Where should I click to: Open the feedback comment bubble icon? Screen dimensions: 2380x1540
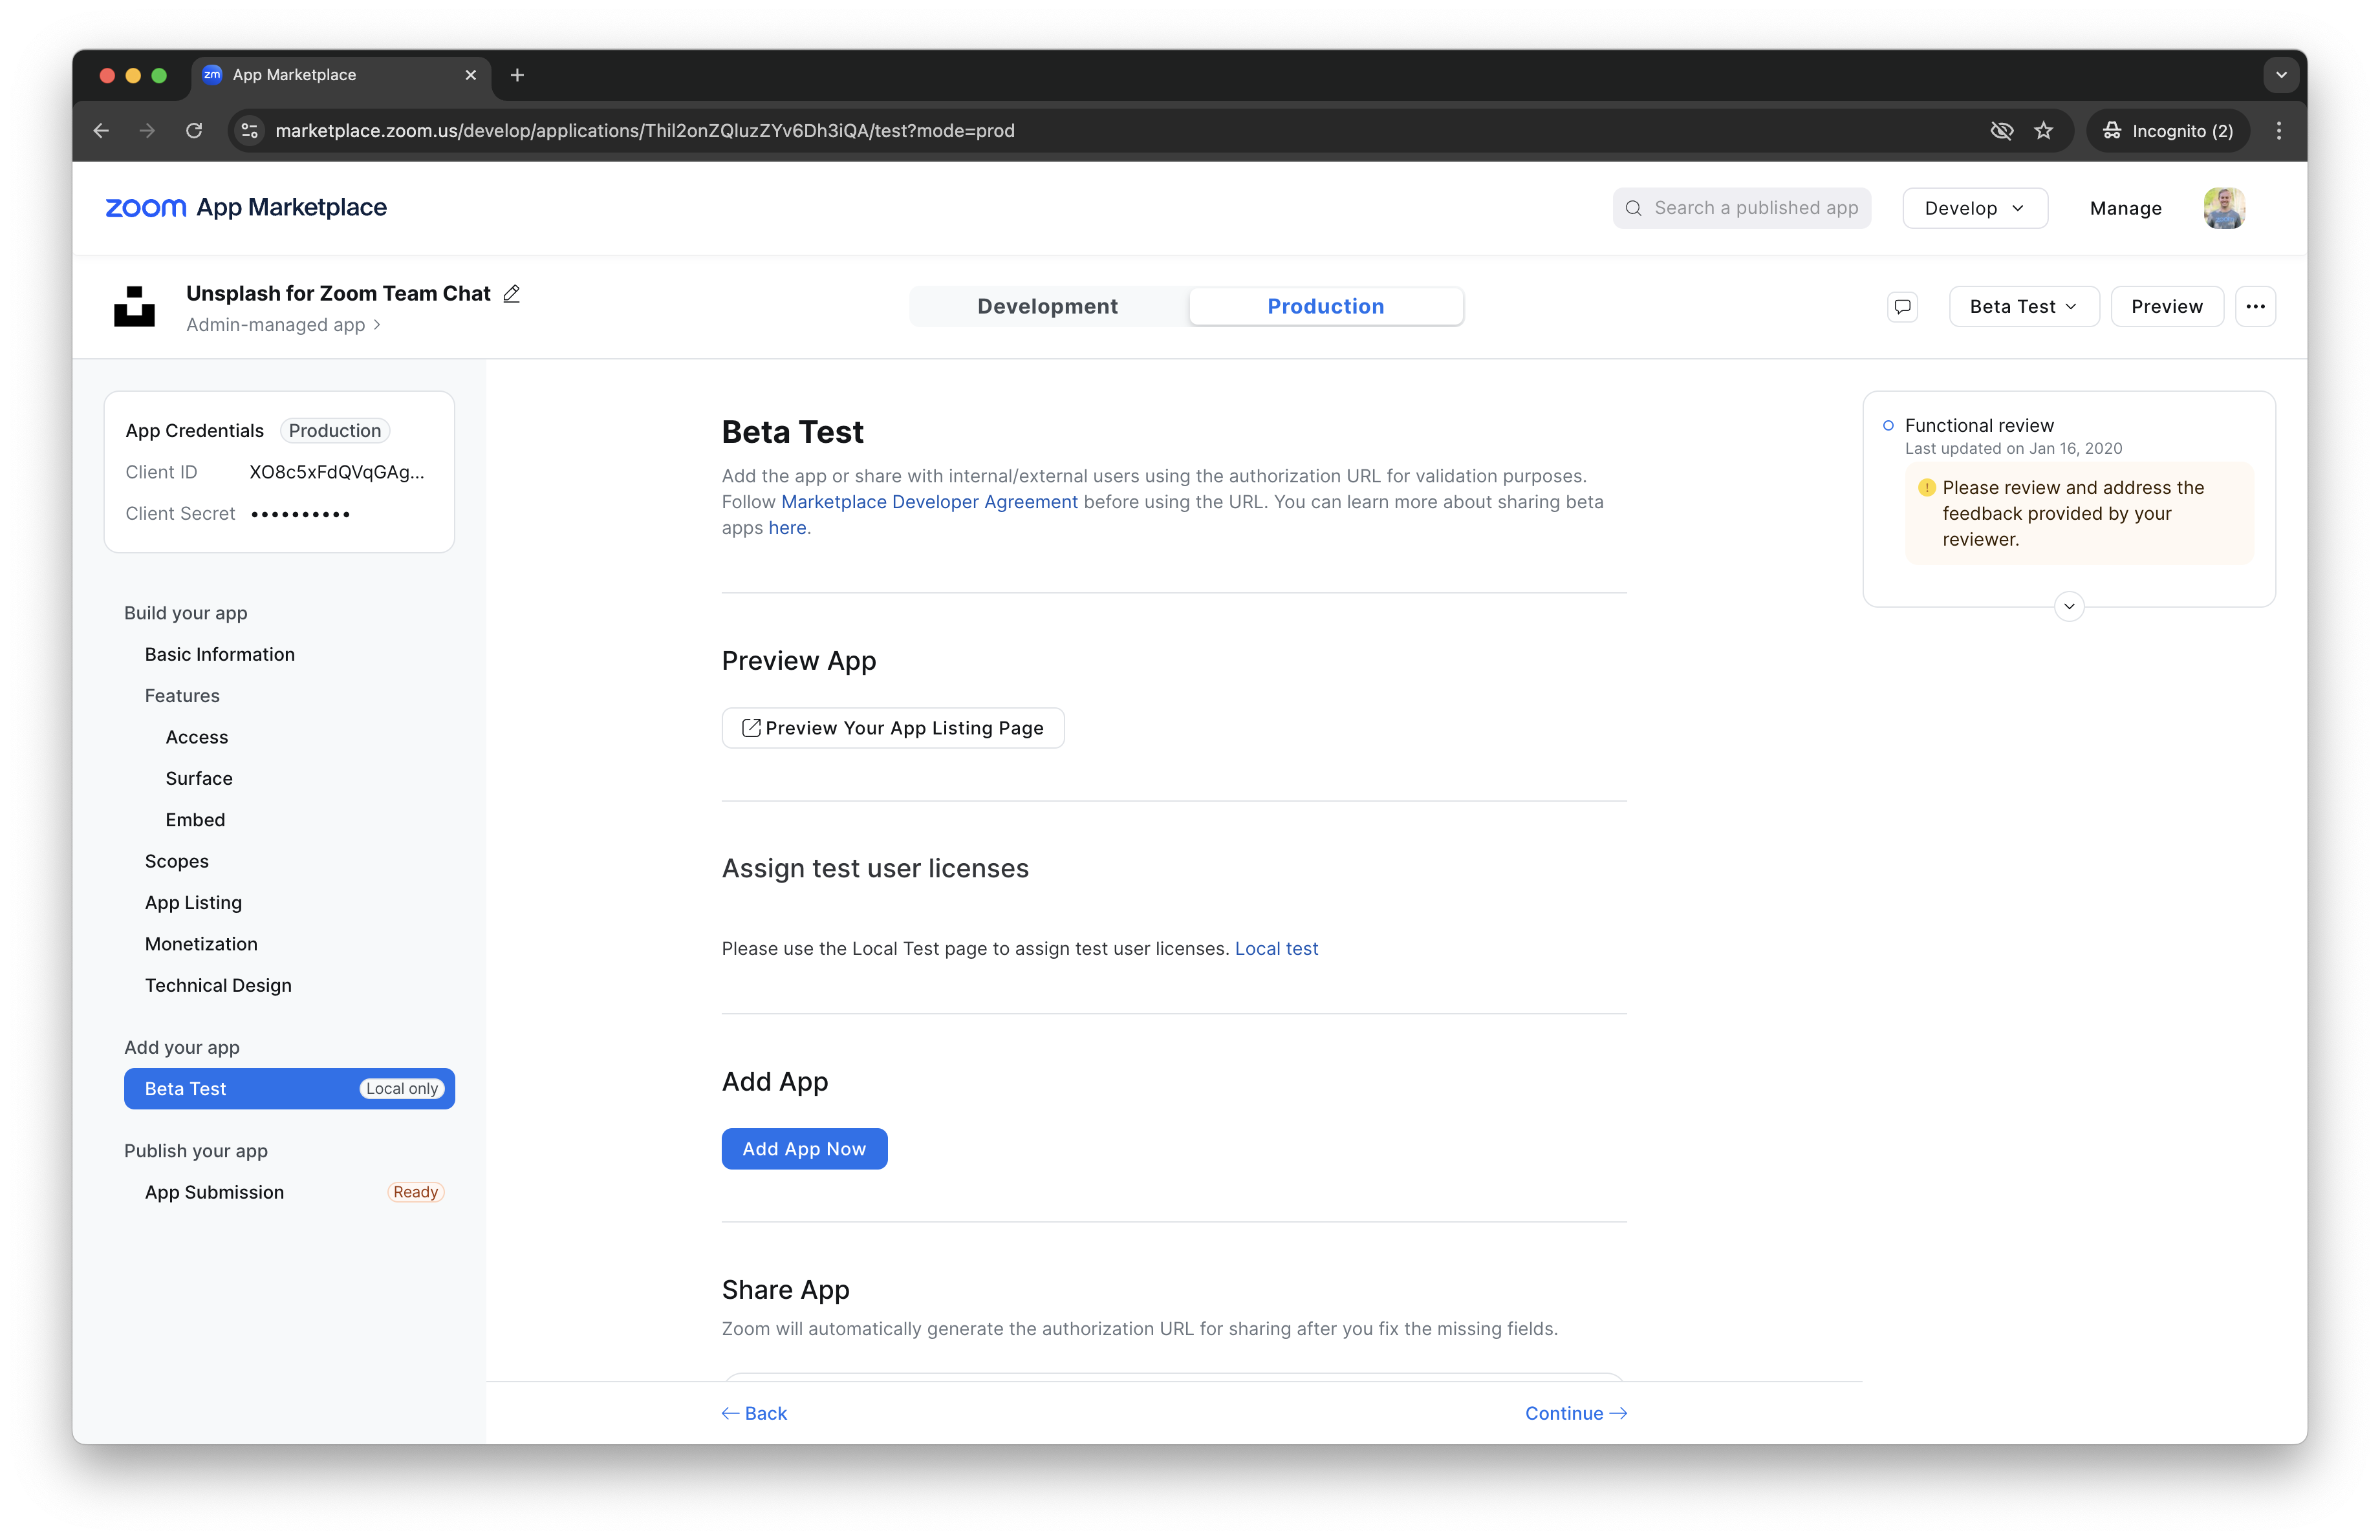pyautogui.click(x=1902, y=307)
